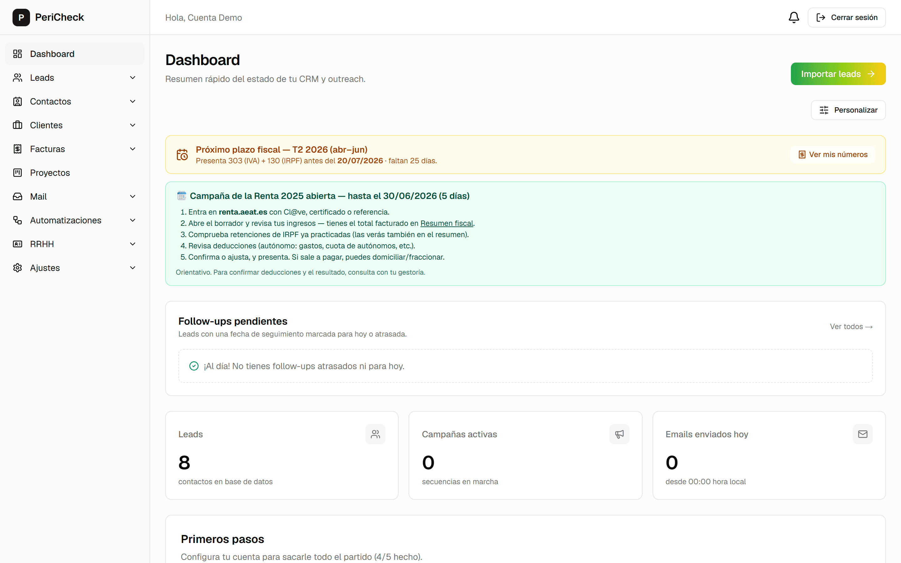Click the Automatizaciones workflow icon
Image resolution: width=901 pixels, height=563 pixels.
(18, 221)
